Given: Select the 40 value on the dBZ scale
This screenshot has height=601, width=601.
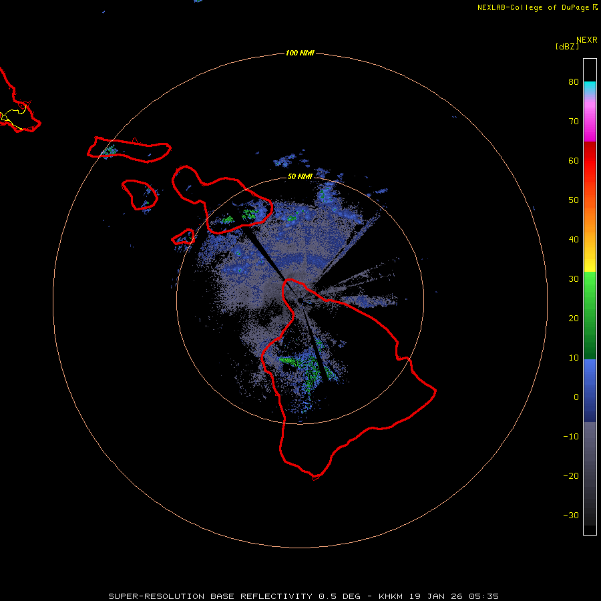Looking at the screenshot, I should coord(574,240).
